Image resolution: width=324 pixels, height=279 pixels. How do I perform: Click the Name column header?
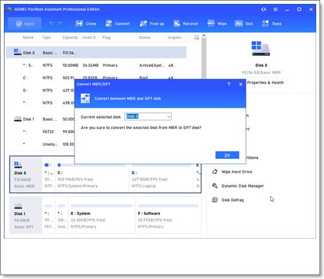tap(28, 38)
